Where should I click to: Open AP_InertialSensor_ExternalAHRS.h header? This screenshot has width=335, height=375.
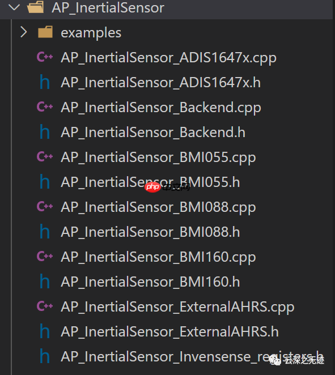(x=169, y=332)
